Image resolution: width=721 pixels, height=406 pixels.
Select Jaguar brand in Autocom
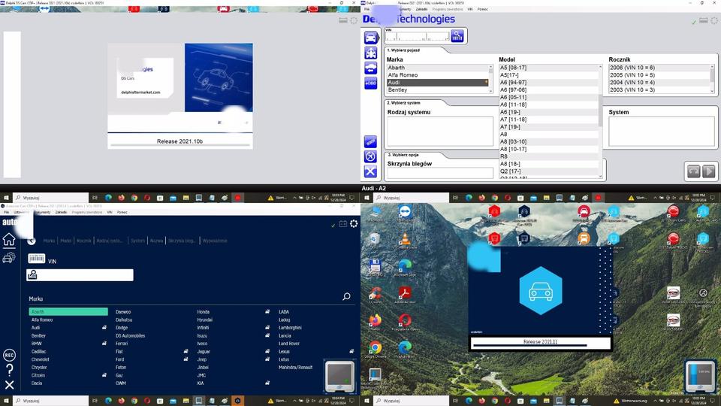point(204,352)
